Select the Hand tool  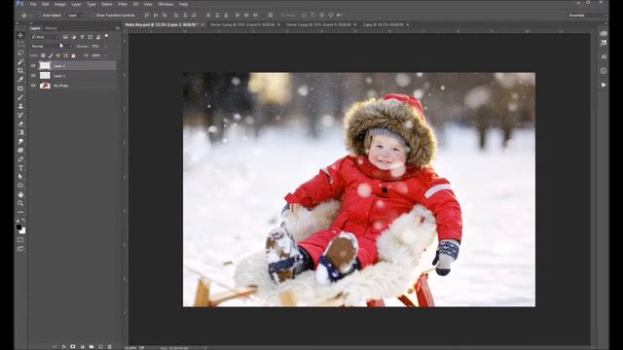click(20, 194)
